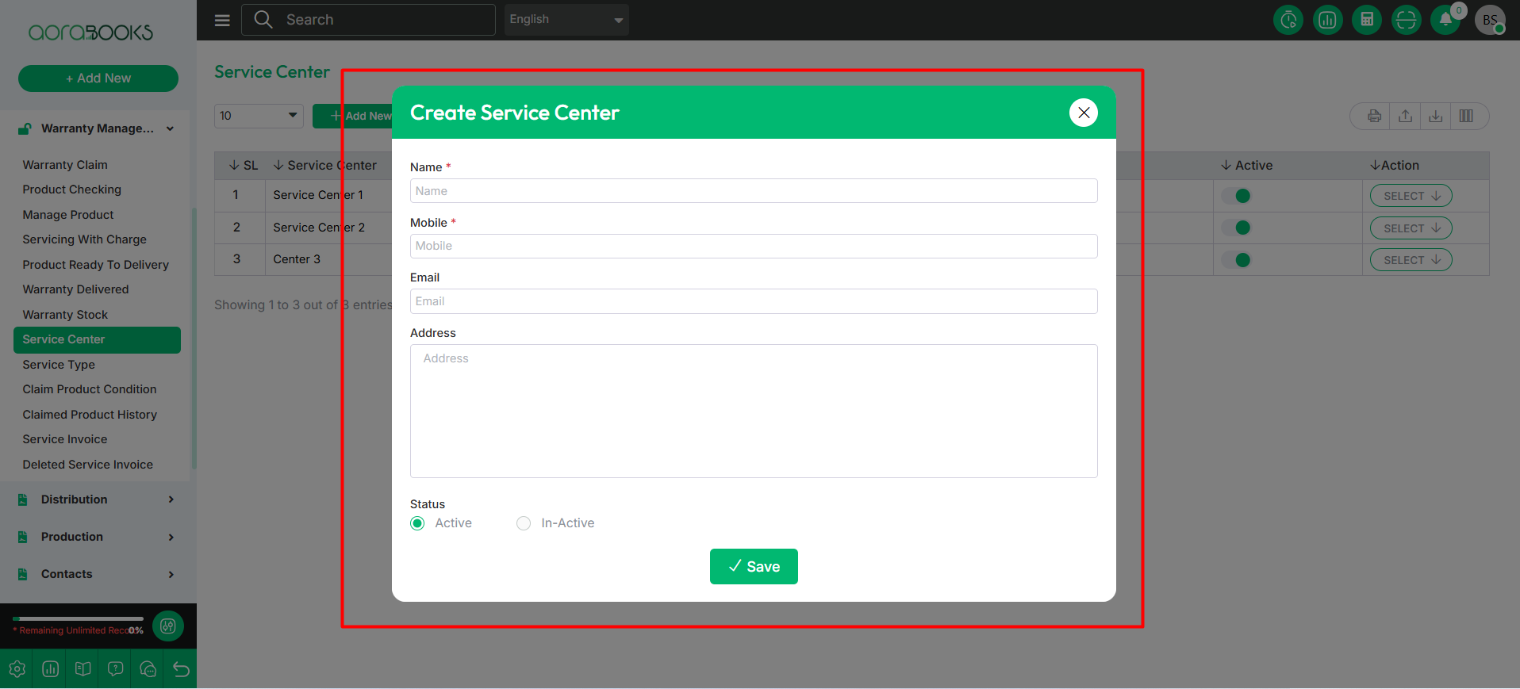
Task: Open the English language dropdown
Action: point(566,20)
